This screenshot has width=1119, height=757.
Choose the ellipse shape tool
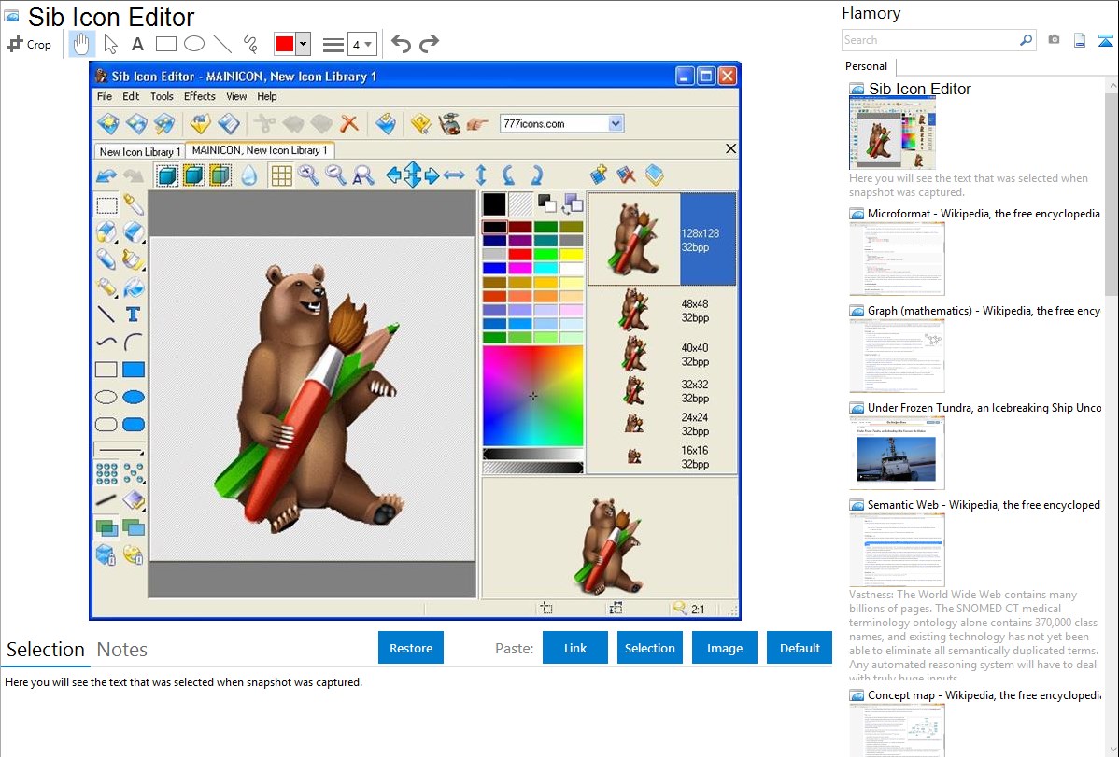coord(194,44)
